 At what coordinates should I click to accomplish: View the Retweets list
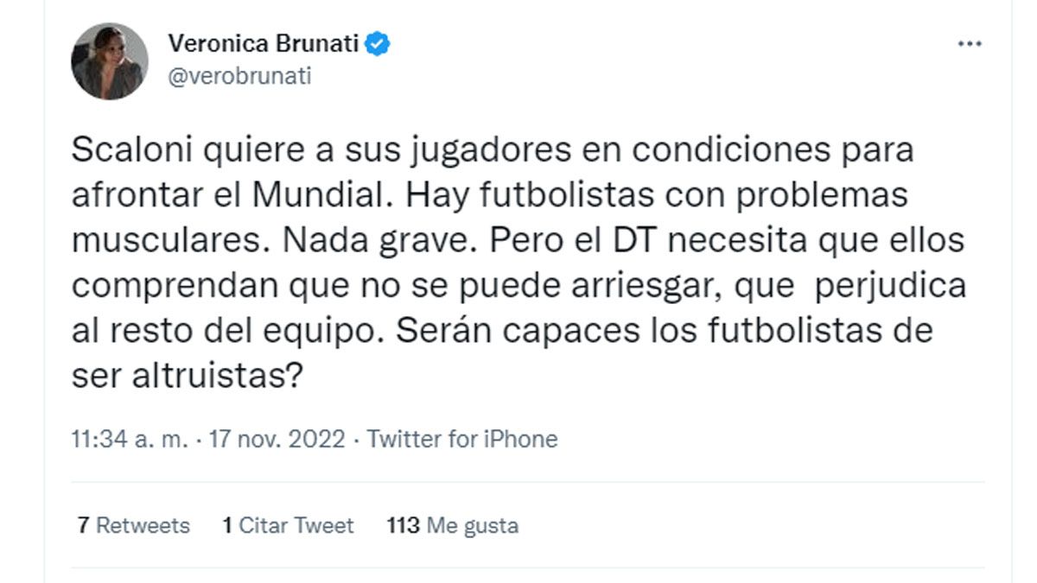143,525
